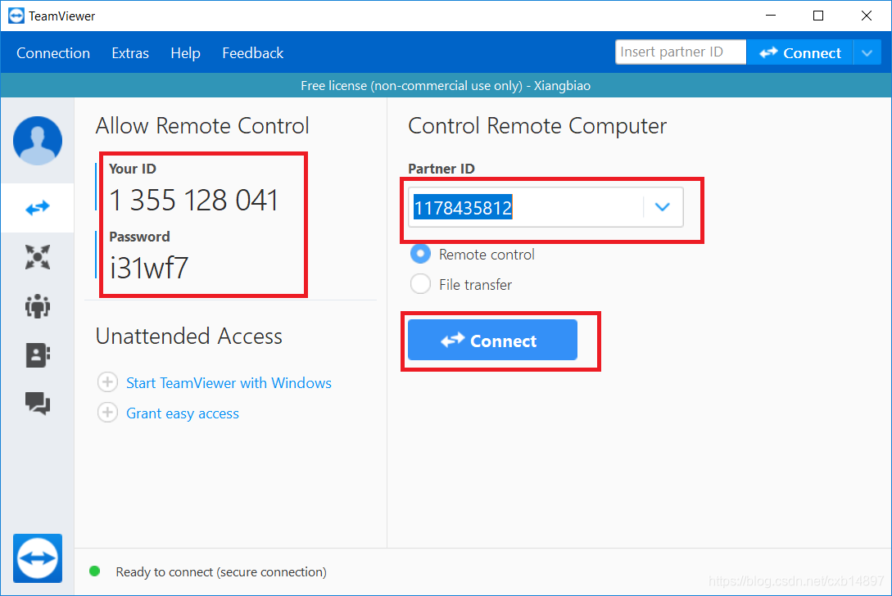The image size is (892, 596).
Task: Click the TeamViewer logo at bottom left
Action: click(38, 558)
